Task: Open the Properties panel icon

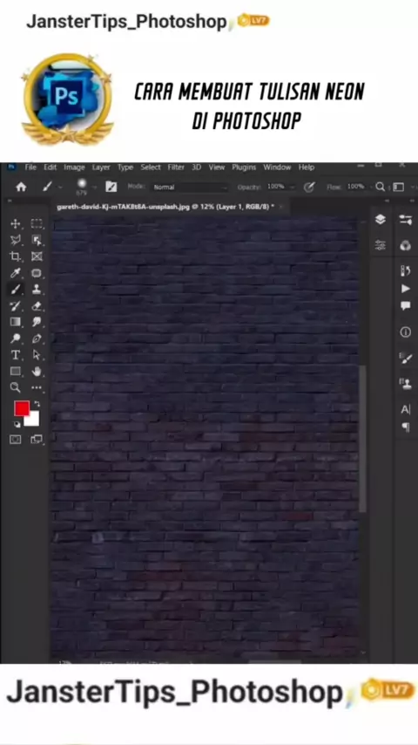Action: pyautogui.click(x=406, y=220)
